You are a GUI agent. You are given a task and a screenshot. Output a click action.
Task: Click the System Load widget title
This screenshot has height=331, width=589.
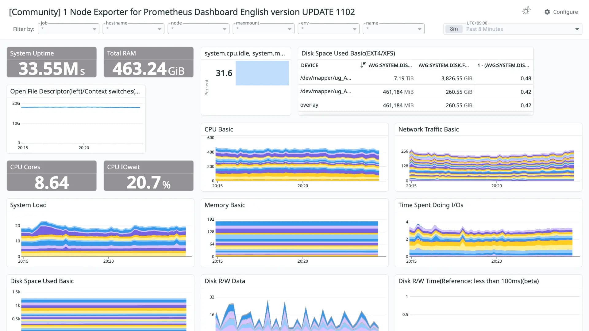coord(28,205)
